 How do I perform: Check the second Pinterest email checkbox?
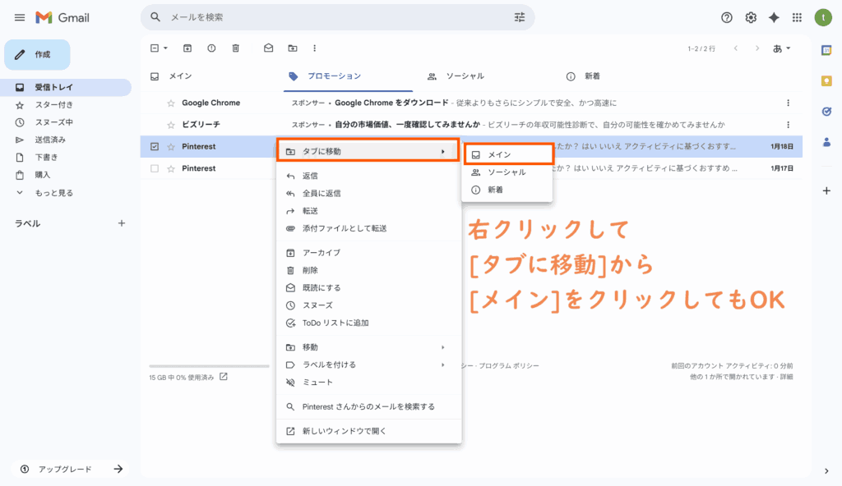coord(155,168)
